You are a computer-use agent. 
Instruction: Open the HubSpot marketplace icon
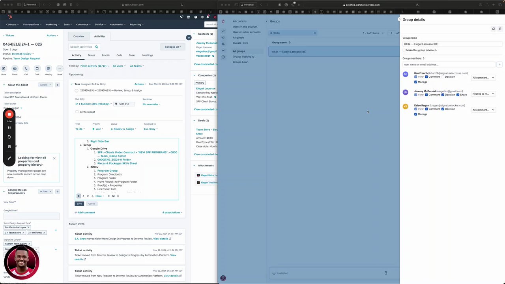(189, 17)
